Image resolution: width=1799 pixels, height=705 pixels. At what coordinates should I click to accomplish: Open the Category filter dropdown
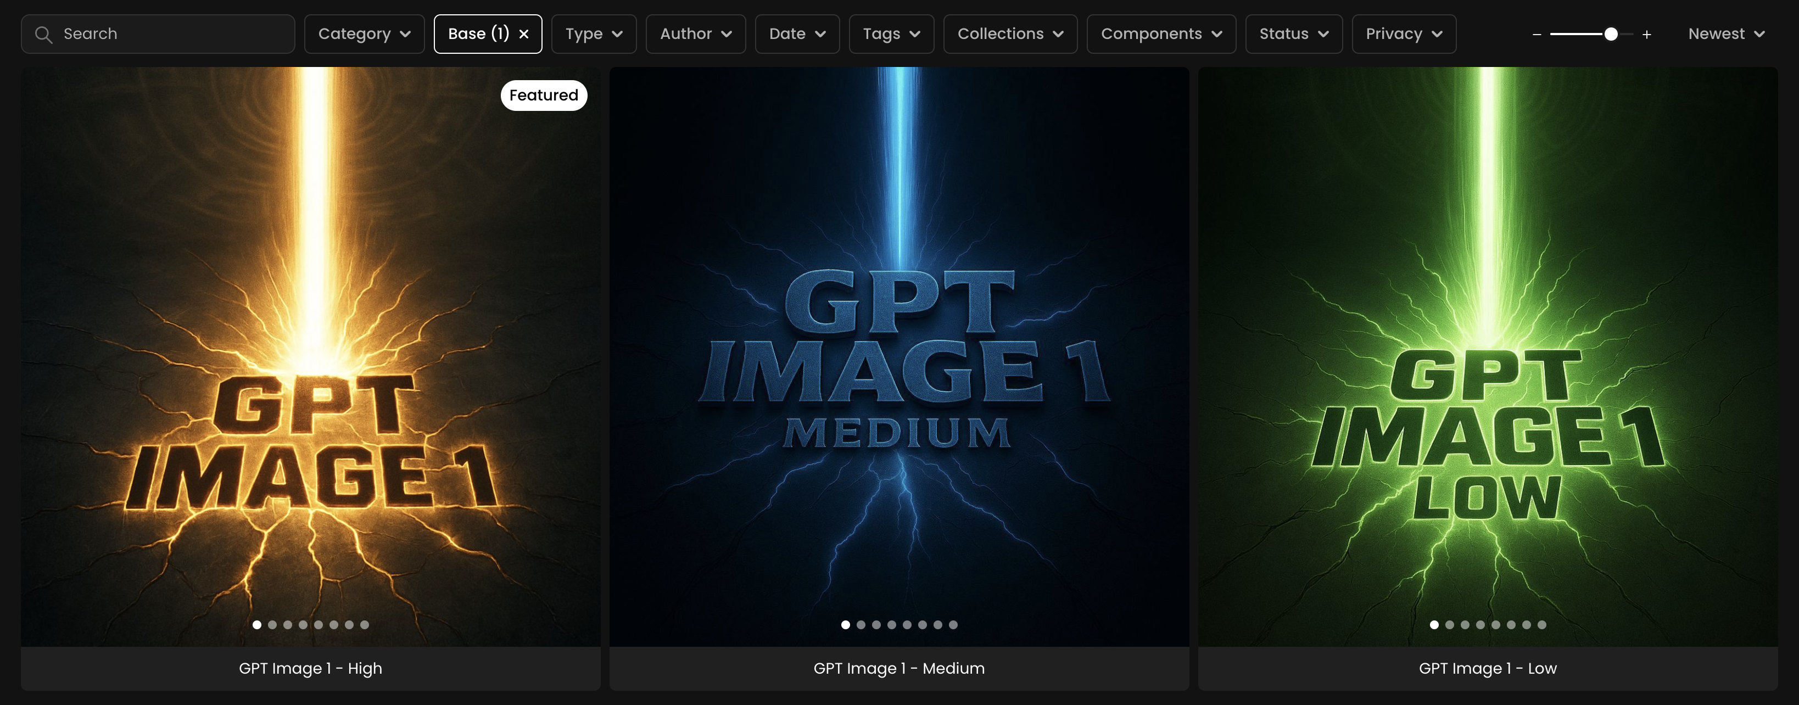(364, 34)
